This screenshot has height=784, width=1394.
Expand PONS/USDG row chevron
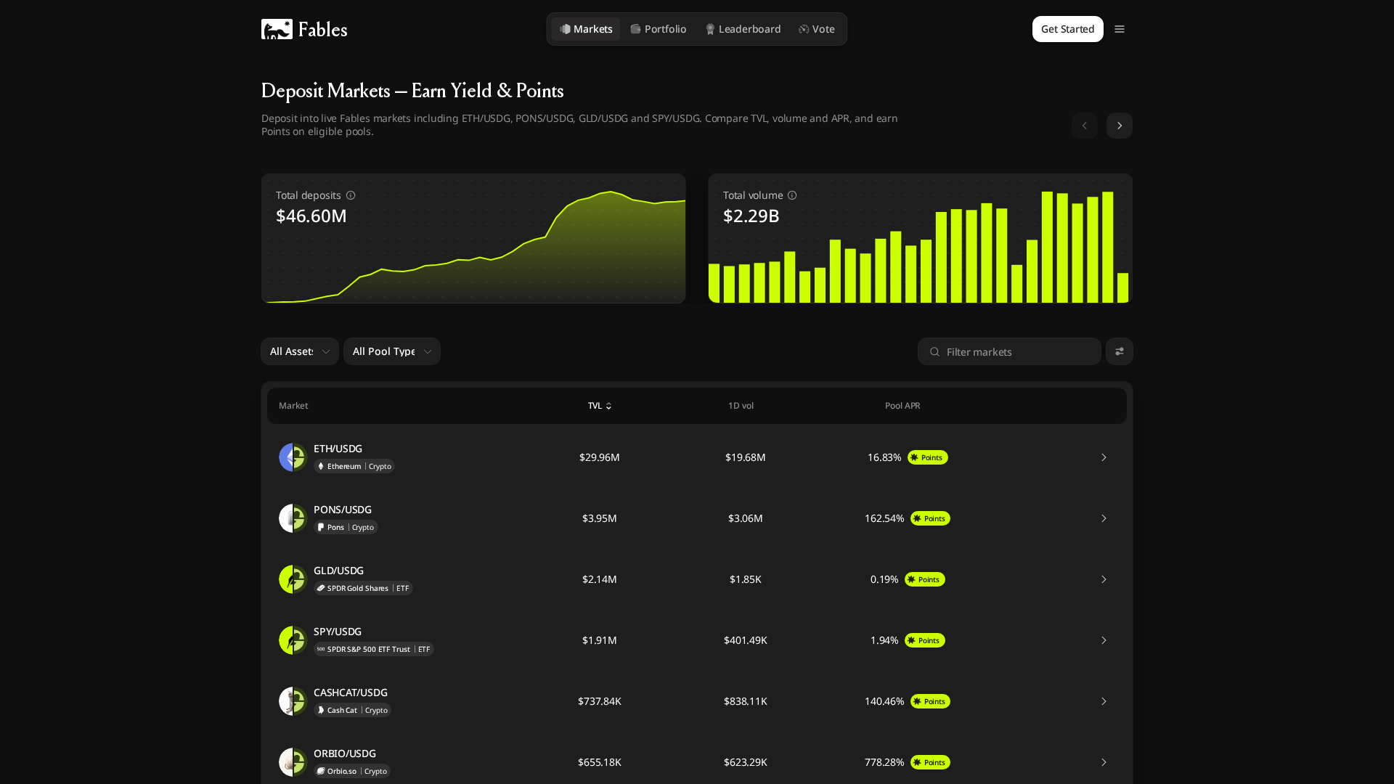(1104, 518)
